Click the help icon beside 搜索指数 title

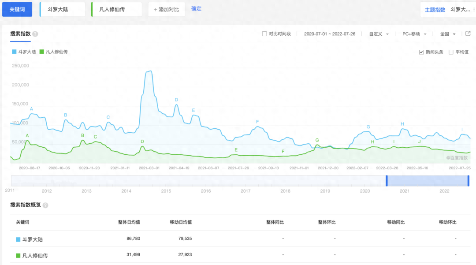coord(35,34)
